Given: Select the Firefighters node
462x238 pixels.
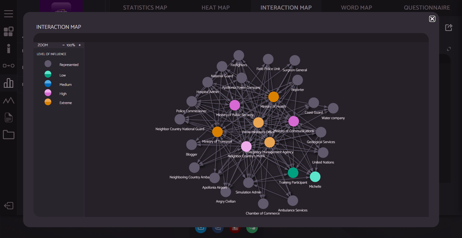Looking at the screenshot, I should tap(239, 56).
